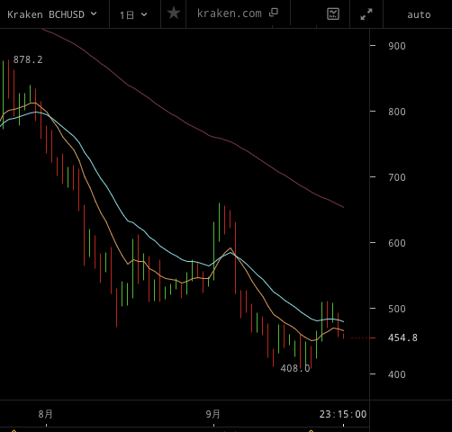Click the 454.8 current price marker

[402, 337]
